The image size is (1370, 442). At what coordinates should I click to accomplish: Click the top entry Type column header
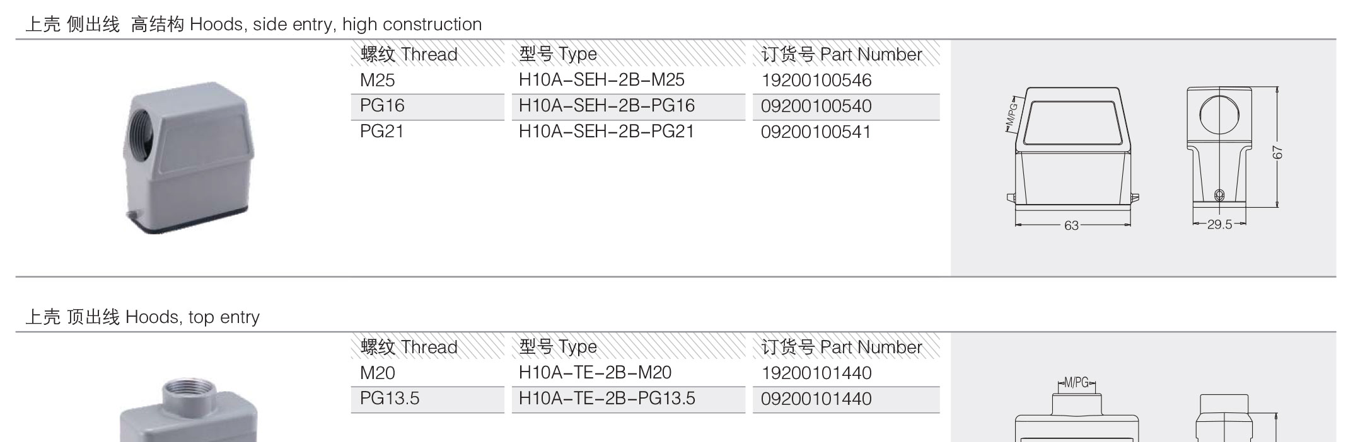click(558, 347)
